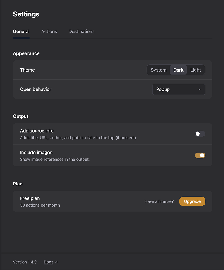This screenshot has width=224, height=270.
Task: Click the Have a license? link
Action: pyautogui.click(x=159, y=201)
